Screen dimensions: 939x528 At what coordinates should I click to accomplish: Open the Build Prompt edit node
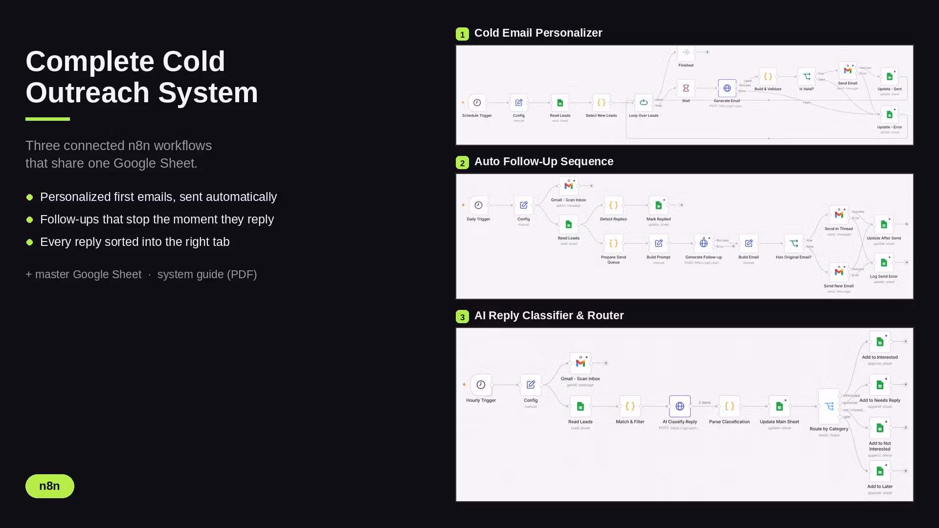658,243
